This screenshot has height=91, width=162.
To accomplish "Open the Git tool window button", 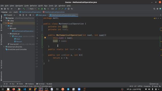I will [x=6, y=84].
